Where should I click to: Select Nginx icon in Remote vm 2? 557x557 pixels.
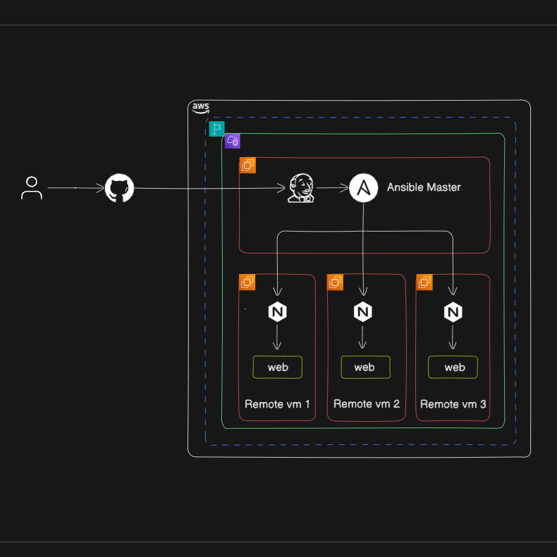point(363,312)
